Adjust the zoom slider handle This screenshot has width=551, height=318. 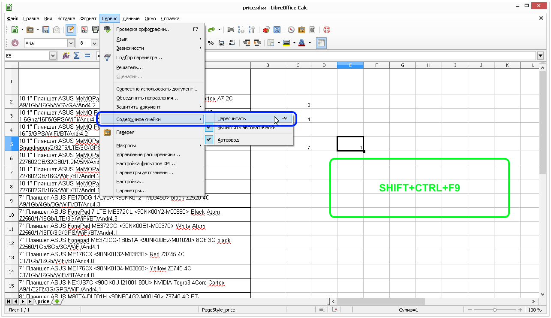[495, 310]
